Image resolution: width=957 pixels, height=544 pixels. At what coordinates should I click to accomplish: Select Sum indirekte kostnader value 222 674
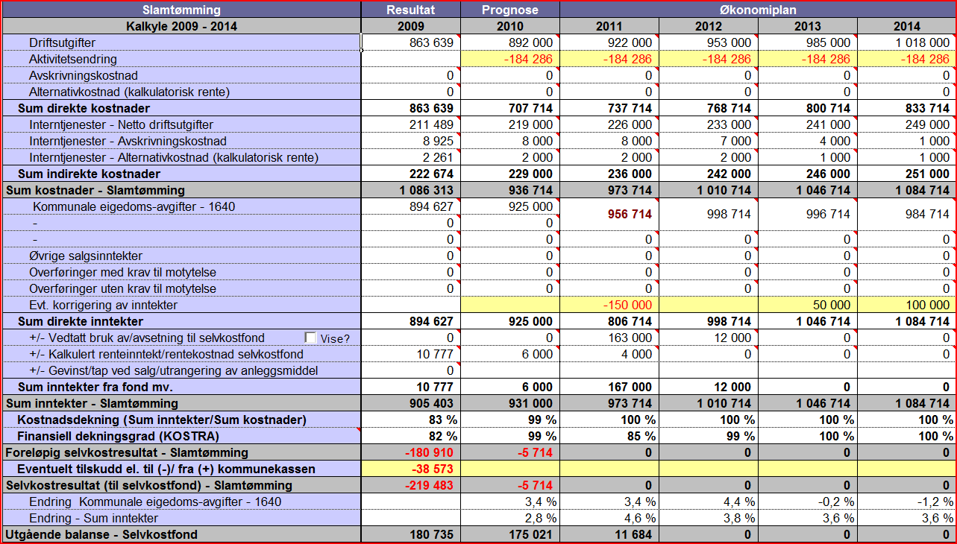click(411, 174)
